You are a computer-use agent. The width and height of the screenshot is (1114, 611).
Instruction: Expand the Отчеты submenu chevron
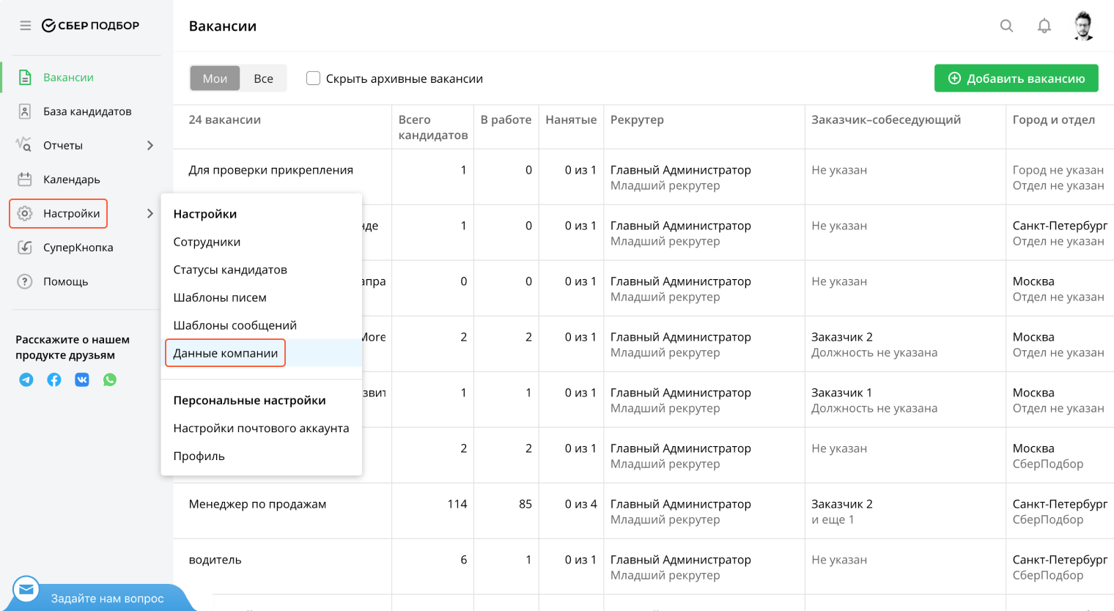[150, 146]
